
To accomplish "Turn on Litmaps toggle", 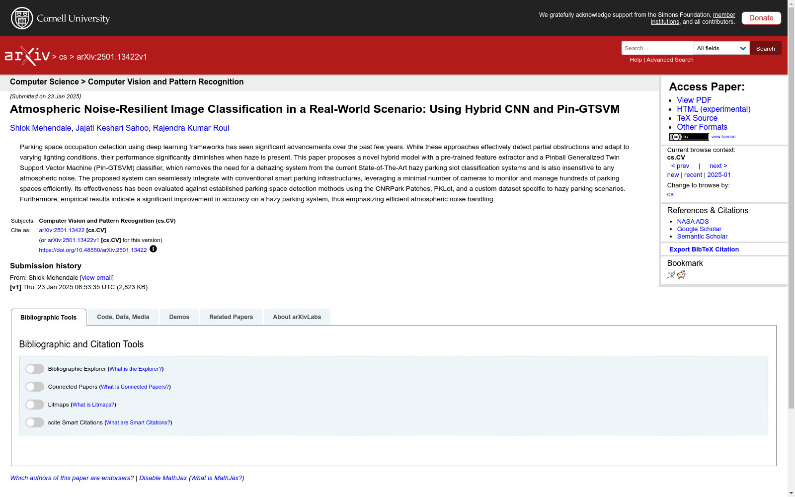I will point(35,405).
